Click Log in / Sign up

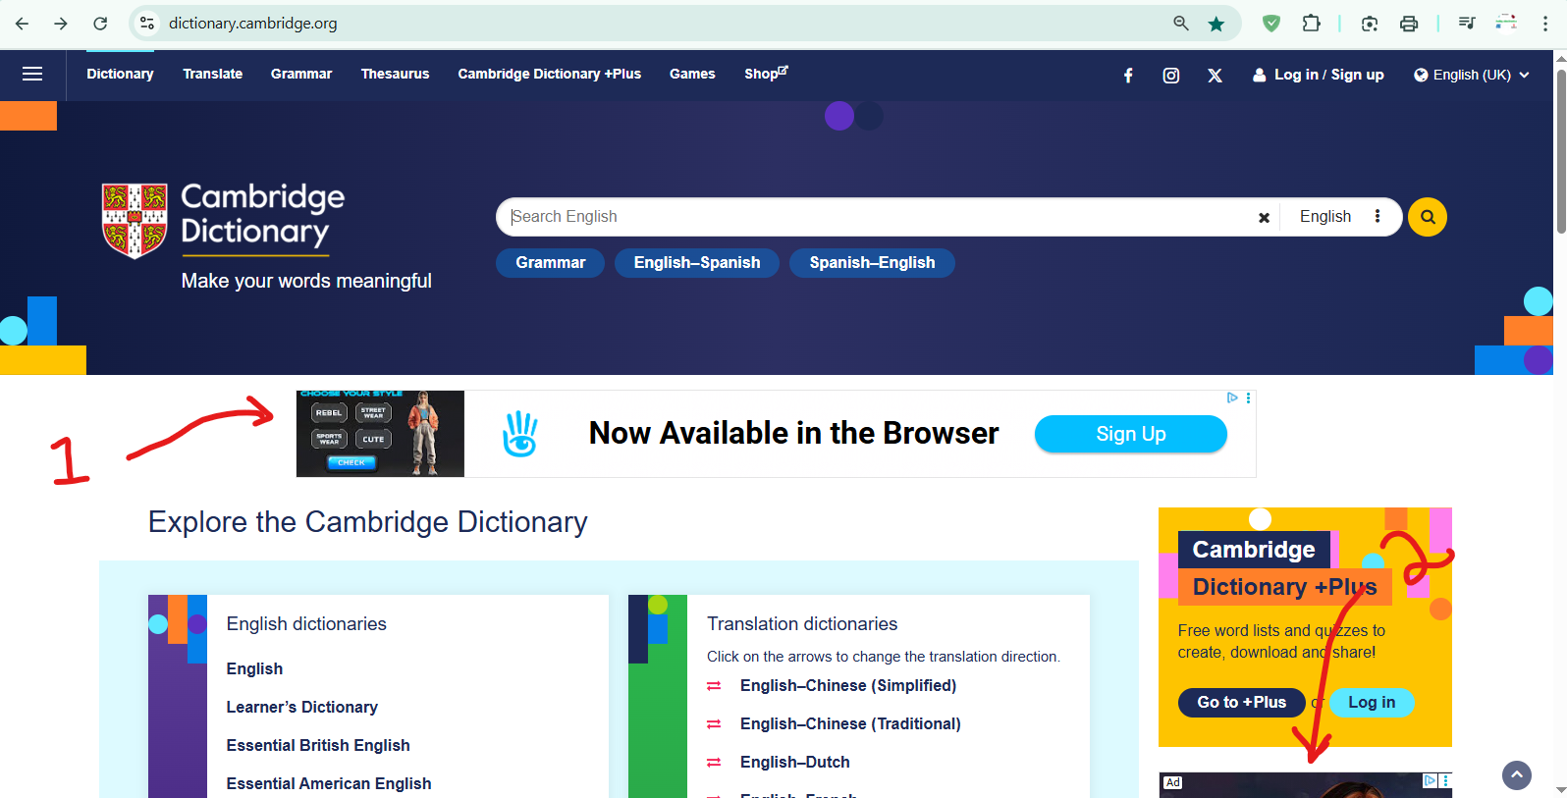click(x=1319, y=75)
